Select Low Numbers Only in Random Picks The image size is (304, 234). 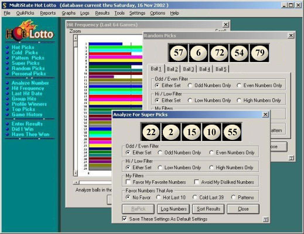(209, 100)
